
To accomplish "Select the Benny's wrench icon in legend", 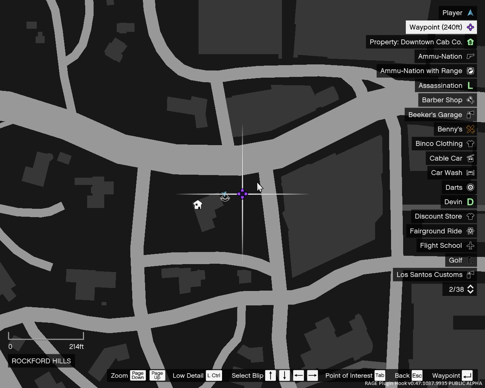I will 470,129.
